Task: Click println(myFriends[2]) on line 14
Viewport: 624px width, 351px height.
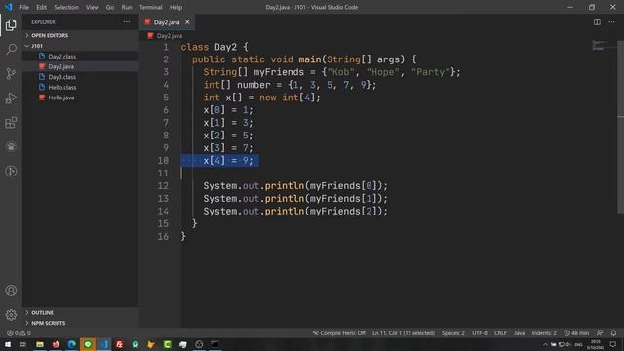Action: pos(323,212)
